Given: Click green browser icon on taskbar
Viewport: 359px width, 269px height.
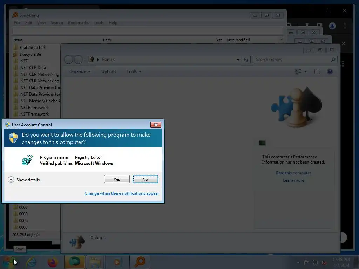Looking at the screenshot, I should tap(74, 262).
